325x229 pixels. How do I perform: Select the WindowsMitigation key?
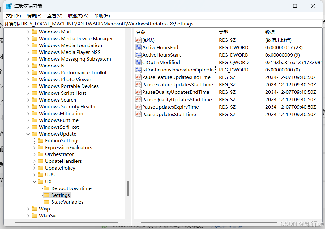[x=61, y=114]
